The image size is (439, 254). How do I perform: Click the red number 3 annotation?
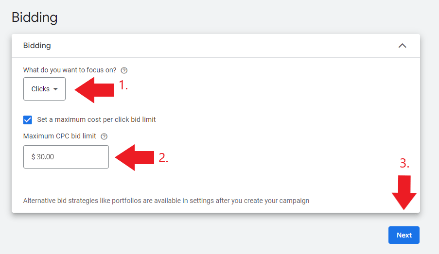pyautogui.click(x=404, y=163)
